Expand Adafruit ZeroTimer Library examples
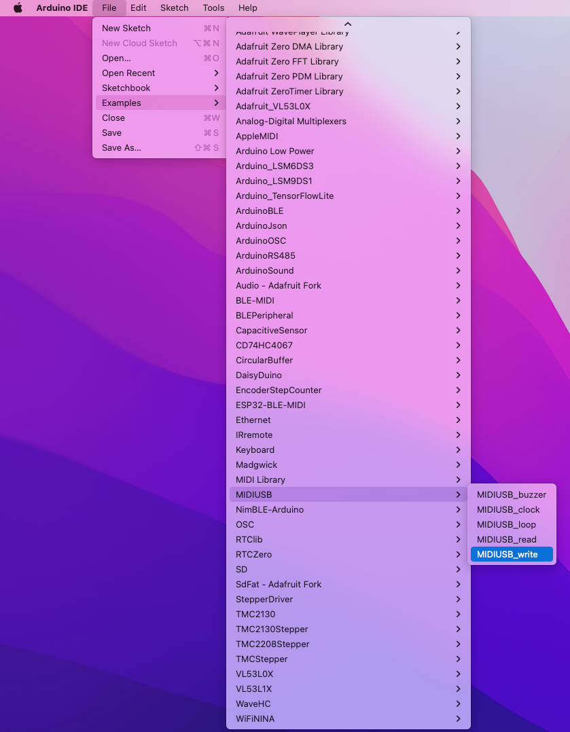Screen dimensions: 570x732 click(x=348, y=91)
